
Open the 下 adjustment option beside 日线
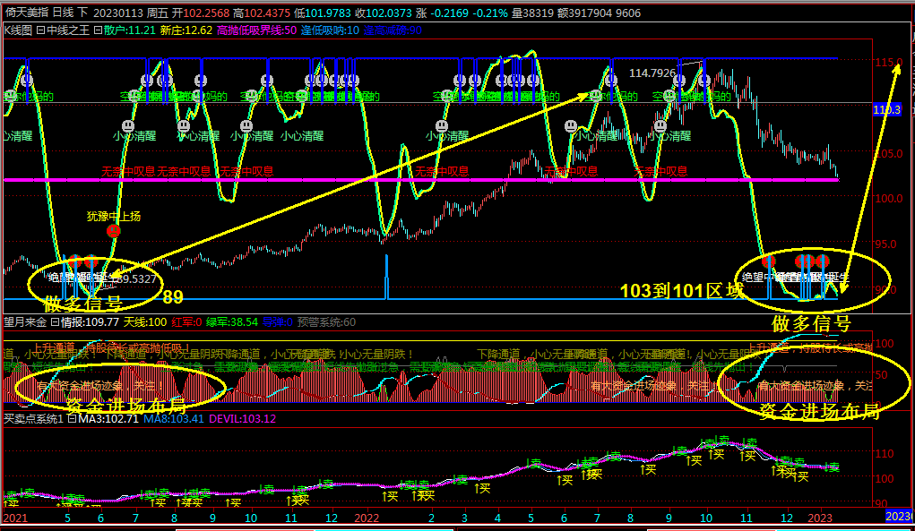pyautogui.click(x=84, y=13)
